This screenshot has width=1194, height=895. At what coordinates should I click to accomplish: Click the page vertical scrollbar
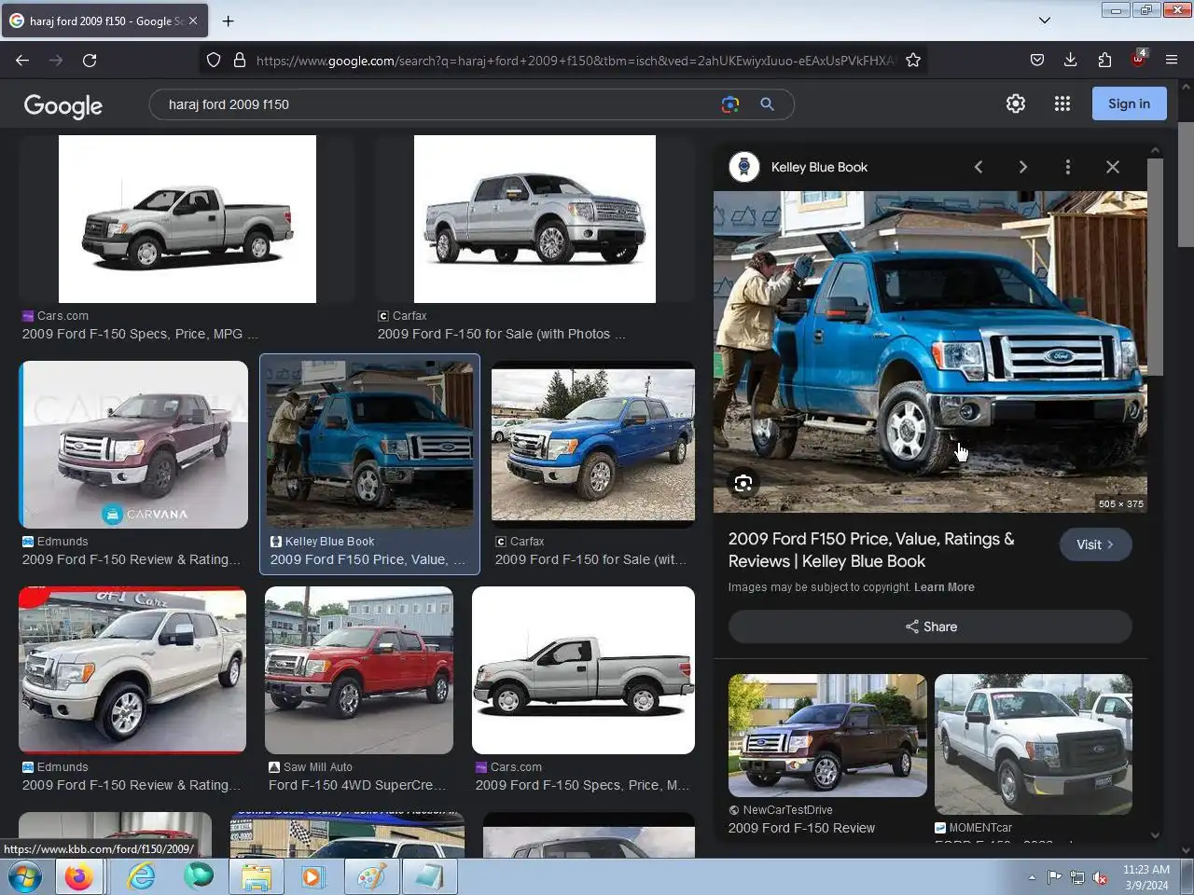click(x=1186, y=185)
